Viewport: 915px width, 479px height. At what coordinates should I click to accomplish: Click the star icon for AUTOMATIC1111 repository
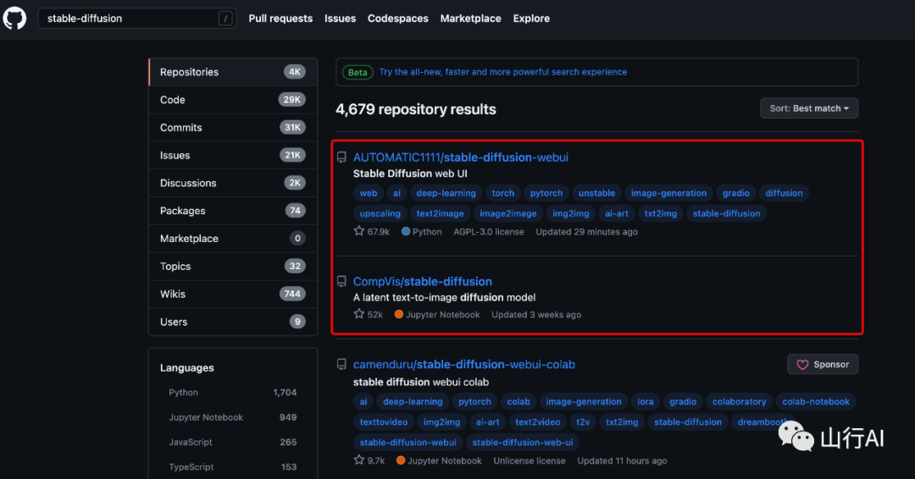(358, 231)
